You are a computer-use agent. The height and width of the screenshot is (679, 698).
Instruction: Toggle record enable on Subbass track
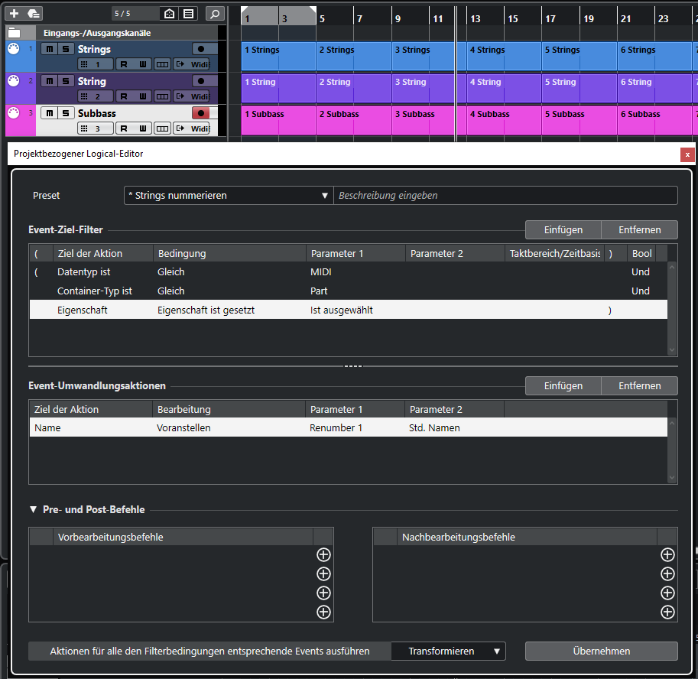(x=202, y=113)
